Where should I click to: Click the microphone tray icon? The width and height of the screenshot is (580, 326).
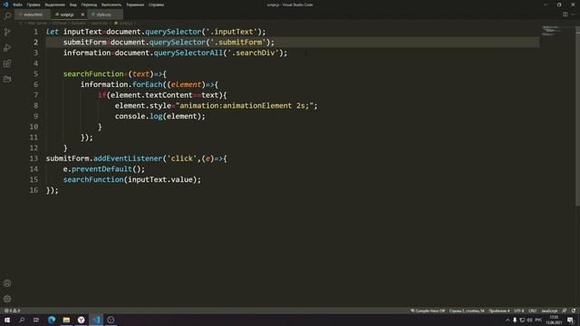515,320
